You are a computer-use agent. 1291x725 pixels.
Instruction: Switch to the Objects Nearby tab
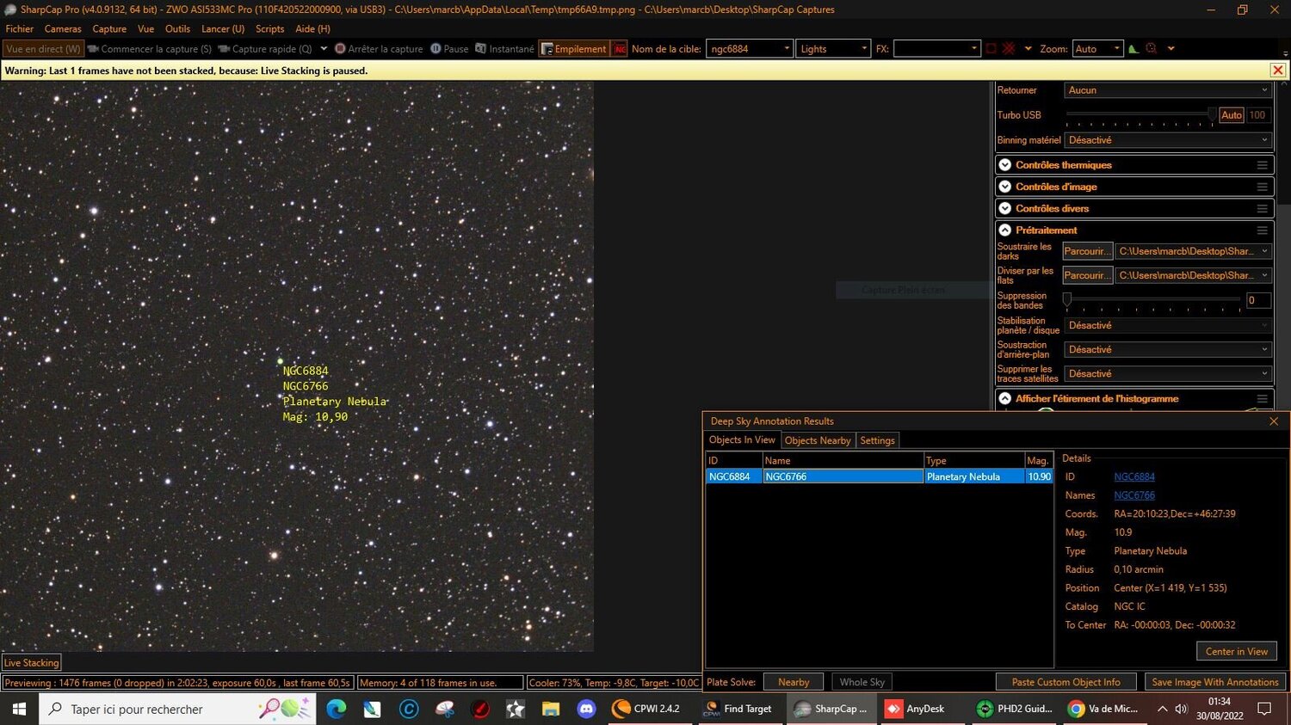tap(817, 439)
